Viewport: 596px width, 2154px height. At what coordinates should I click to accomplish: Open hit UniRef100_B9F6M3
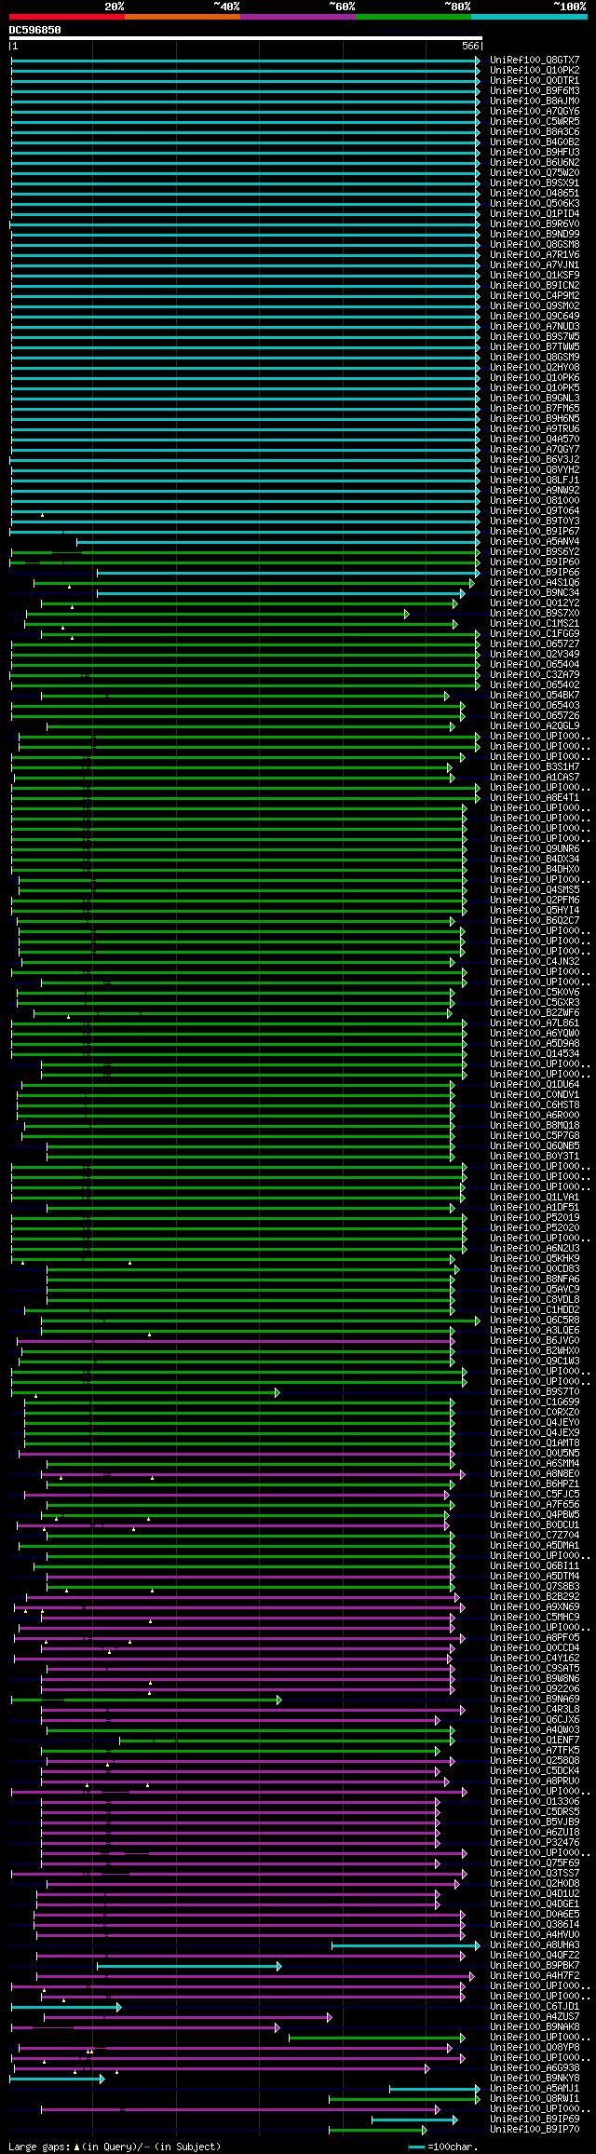tap(535, 91)
